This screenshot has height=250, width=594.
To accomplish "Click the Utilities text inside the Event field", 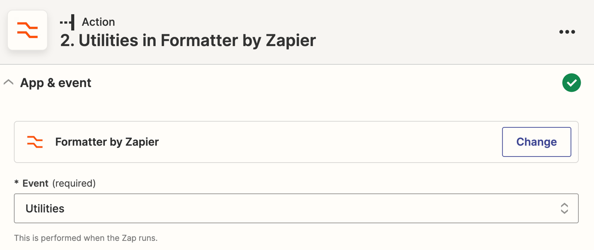I will click(x=45, y=209).
